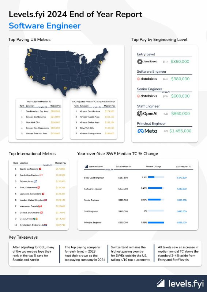
Task: Click the Seattle map marker
Action: pos(31,50)
